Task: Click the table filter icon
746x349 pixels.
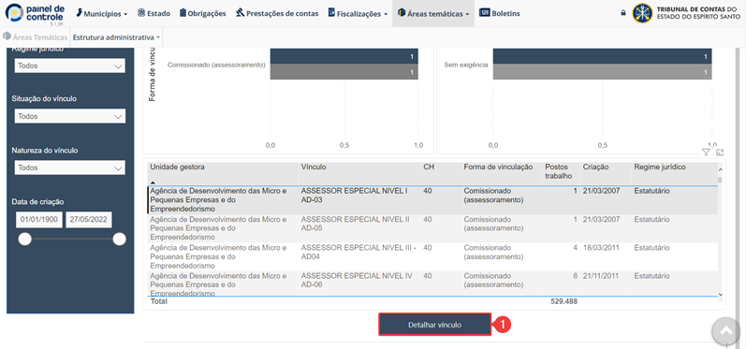Action: [x=706, y=153]
